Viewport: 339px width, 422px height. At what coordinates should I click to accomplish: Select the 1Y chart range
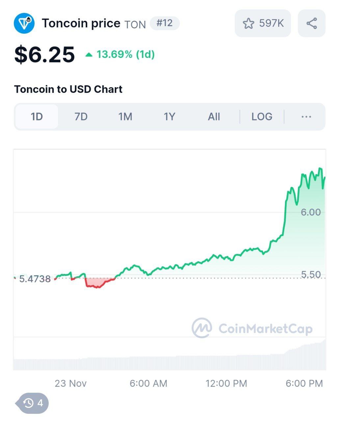click(169, 117)
